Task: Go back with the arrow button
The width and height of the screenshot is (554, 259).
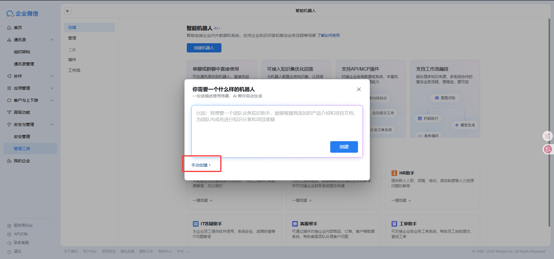Action: tap(68, 11)
